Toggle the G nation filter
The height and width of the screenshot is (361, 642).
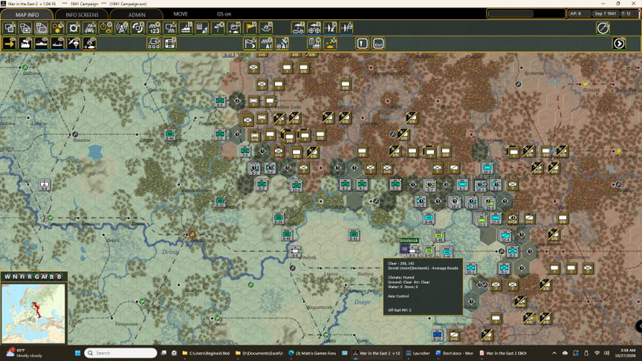36,276
